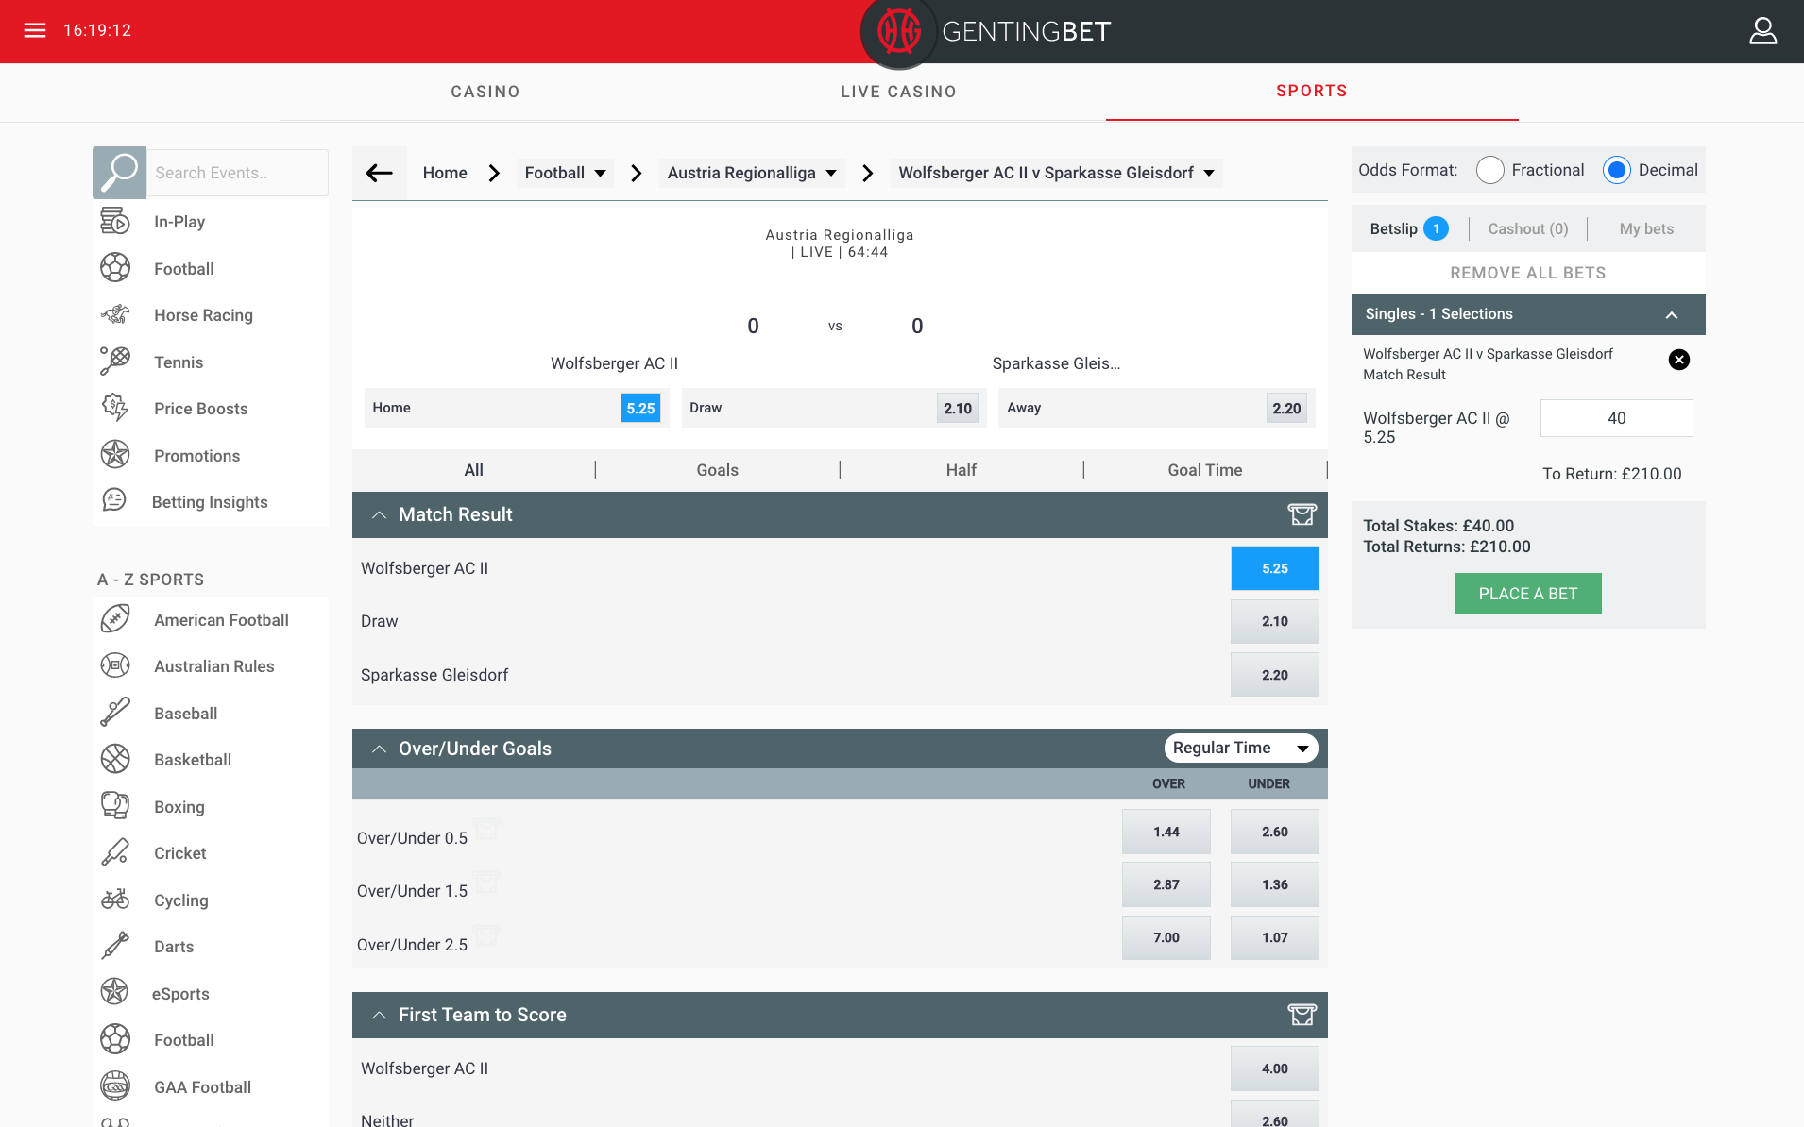1804x1127 pixels.
Task: Select the Promotions star icon
Action: [115, 454]
